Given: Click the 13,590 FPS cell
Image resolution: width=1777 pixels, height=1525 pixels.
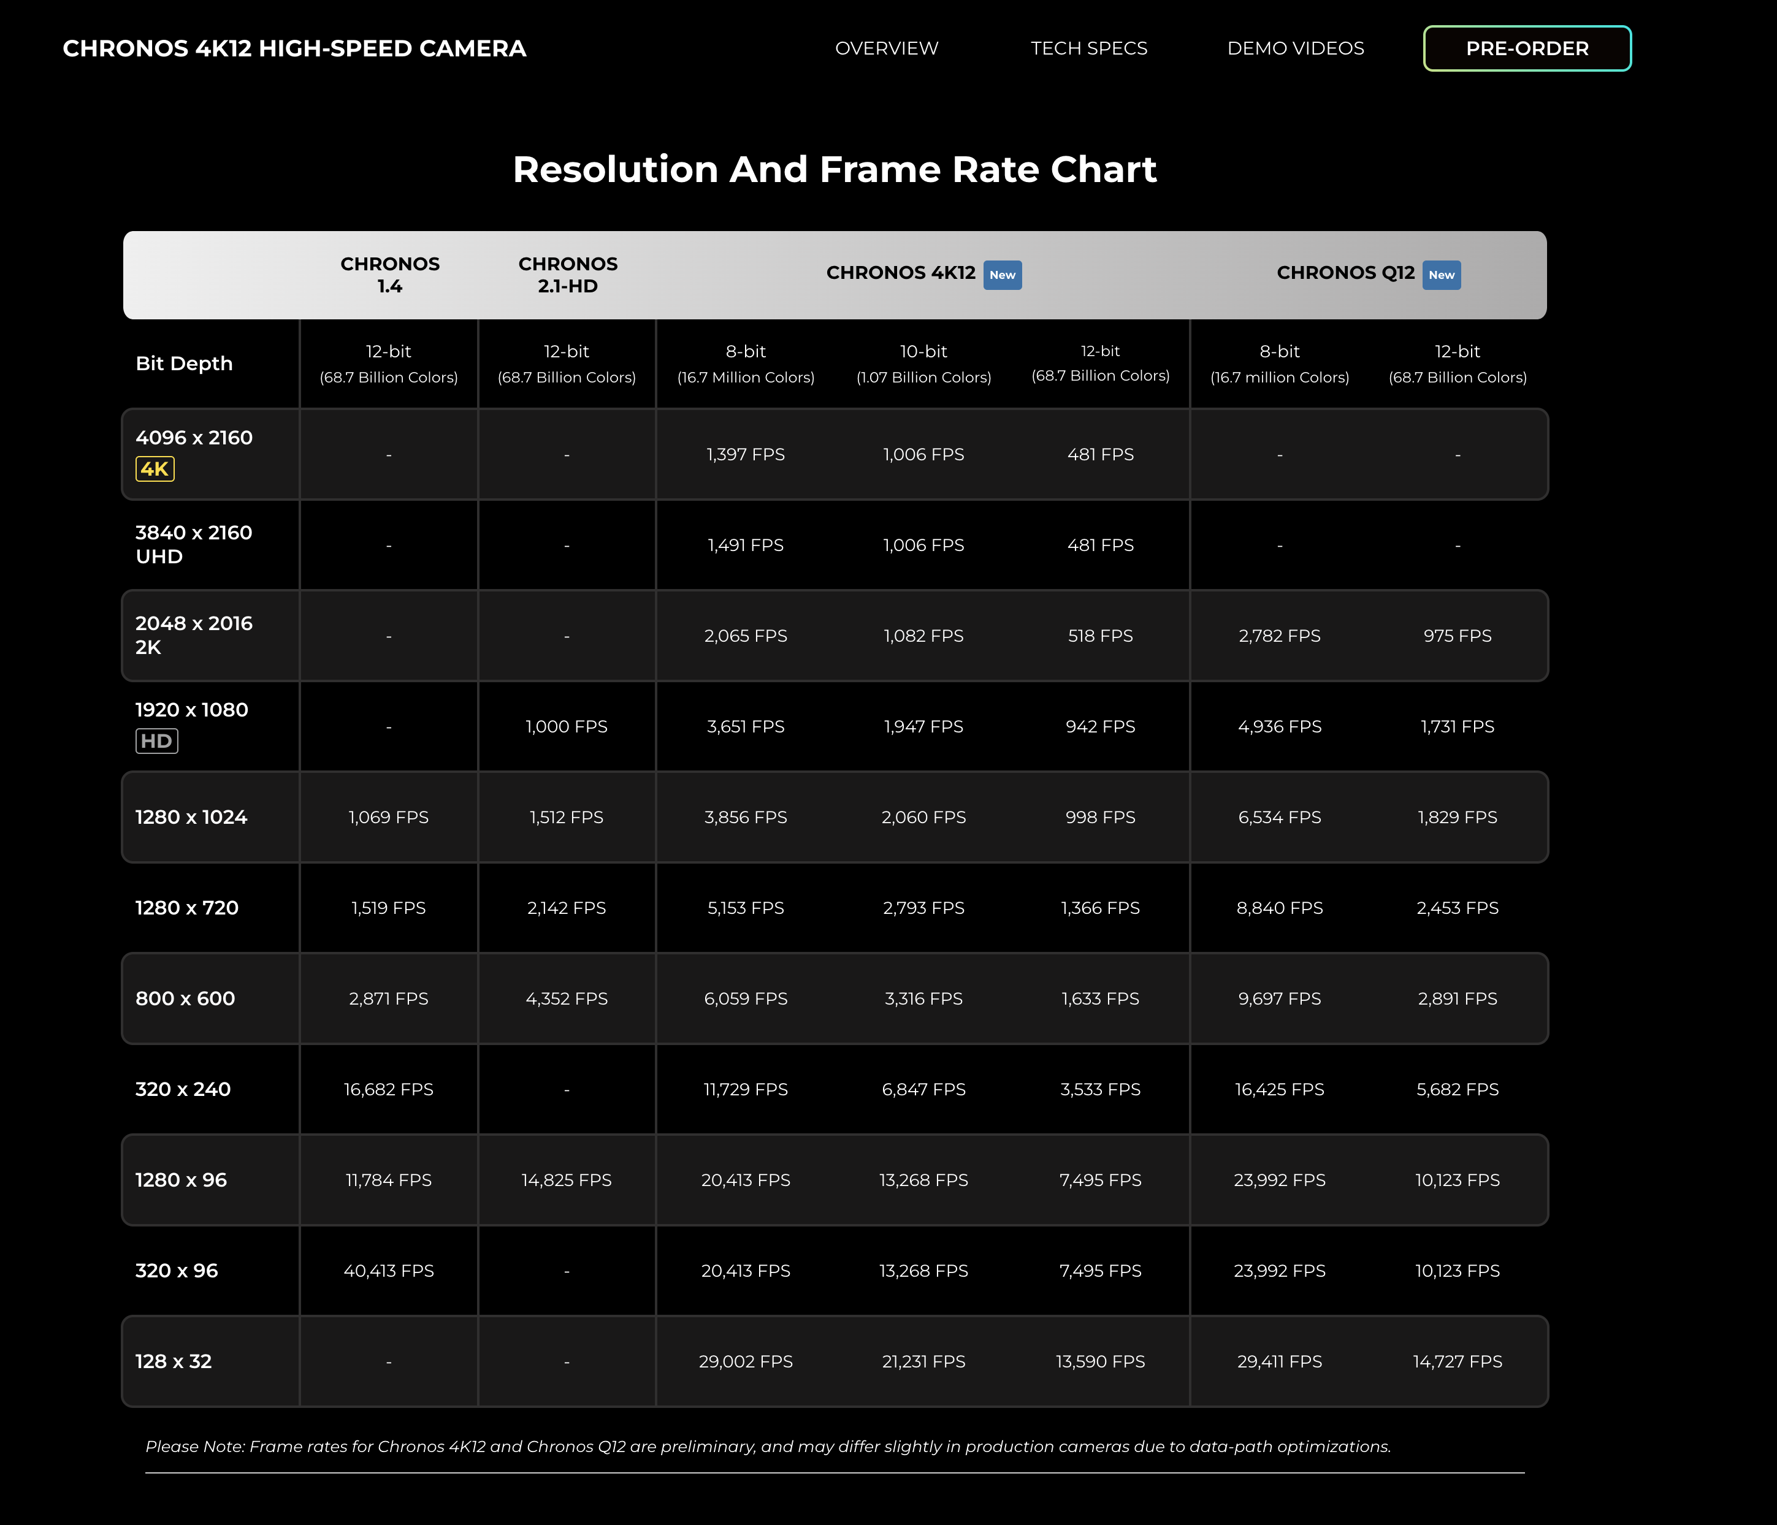Looking at the screenshot, I should [x=1100, y=1362].
